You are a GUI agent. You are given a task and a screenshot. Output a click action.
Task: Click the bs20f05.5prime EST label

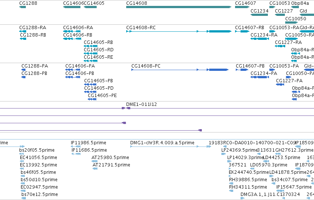[x=37, y=150]
